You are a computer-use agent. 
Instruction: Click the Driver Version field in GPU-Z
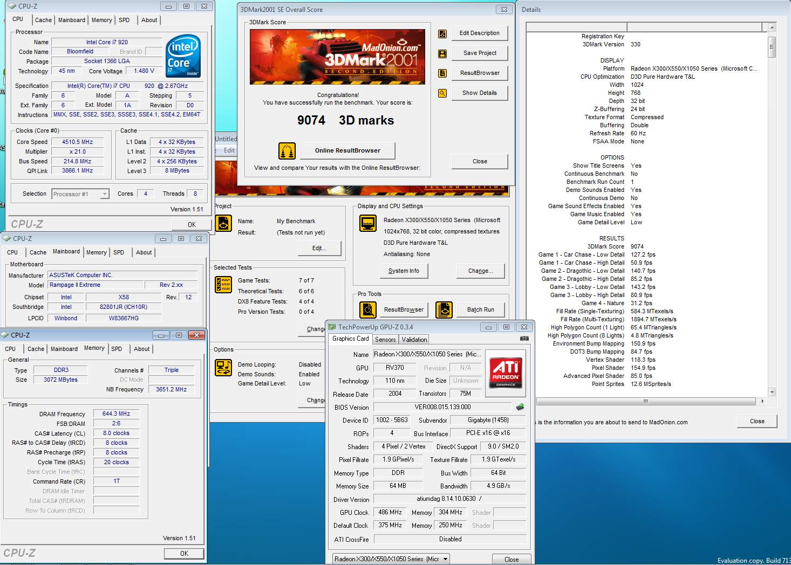pyautogui.click(x=449, y=499)
